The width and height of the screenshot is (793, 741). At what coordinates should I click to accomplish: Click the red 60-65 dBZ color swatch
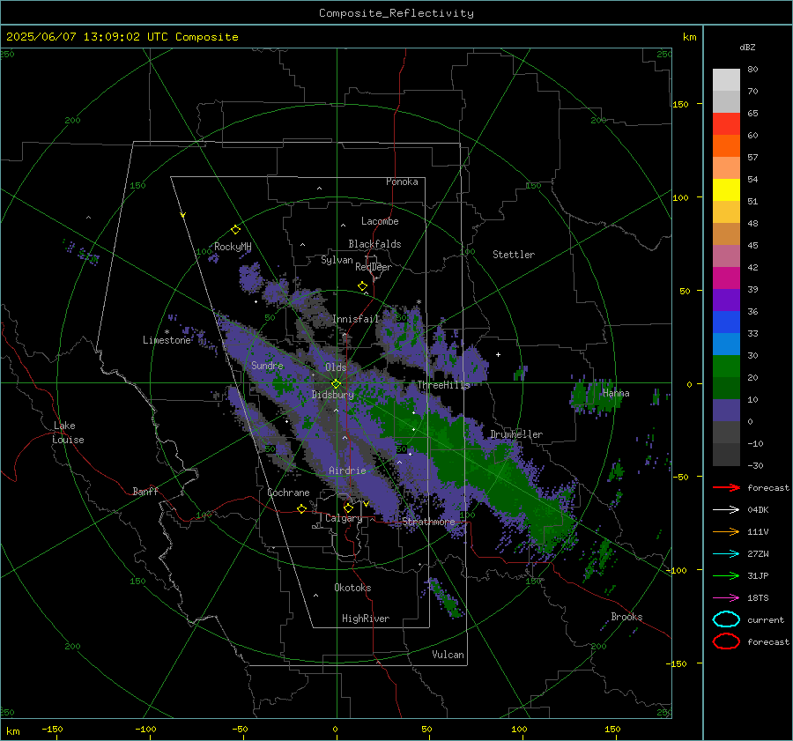point(726,124)
